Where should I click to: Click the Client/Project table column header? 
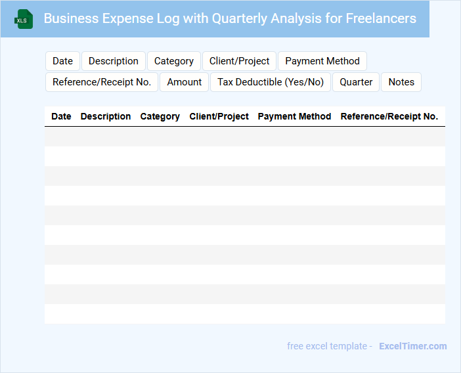[219, 116]
